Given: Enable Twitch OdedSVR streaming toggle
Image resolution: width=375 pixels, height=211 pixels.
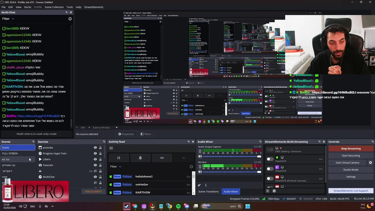Looking at the screenshot, I should coord(270,169).
